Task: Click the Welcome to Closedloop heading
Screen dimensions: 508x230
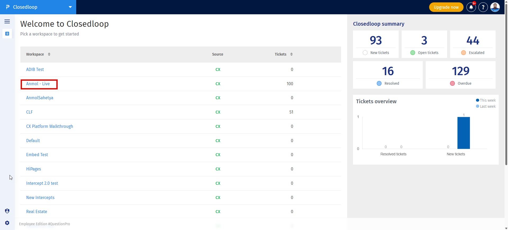Action: [65, 24]
